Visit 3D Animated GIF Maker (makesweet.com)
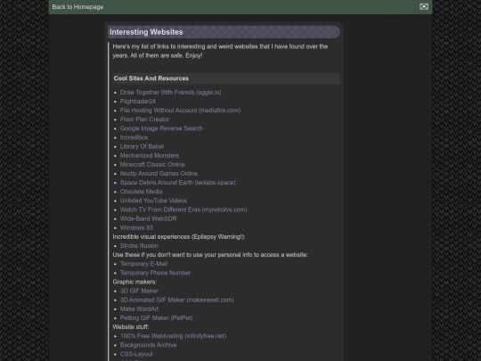 (x=177, y=299)
